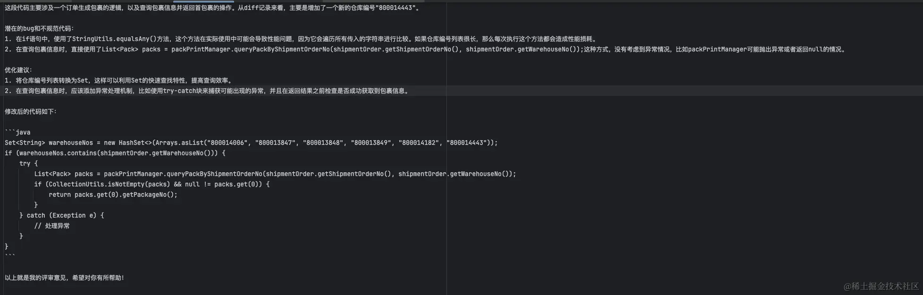The width and height of the screenshot is (923, 295).
Task: Click the line starting "这段代码主要涉及"
Action: coord(212,8)
